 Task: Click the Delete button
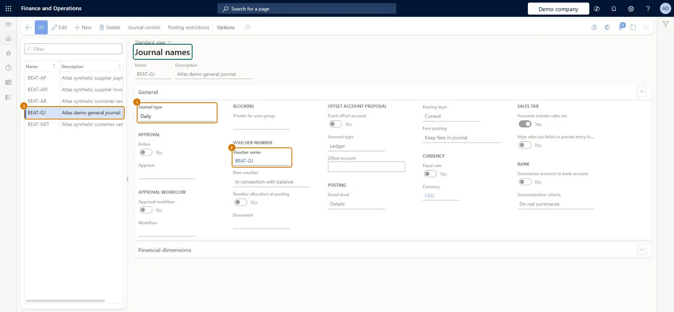pos(110,28)
